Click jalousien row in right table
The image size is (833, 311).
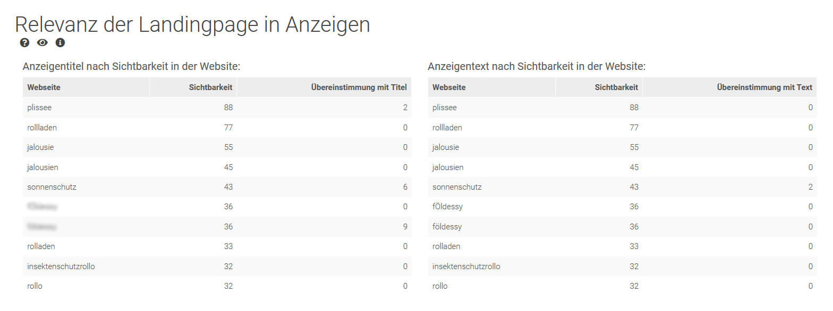[x=623, y=167]
